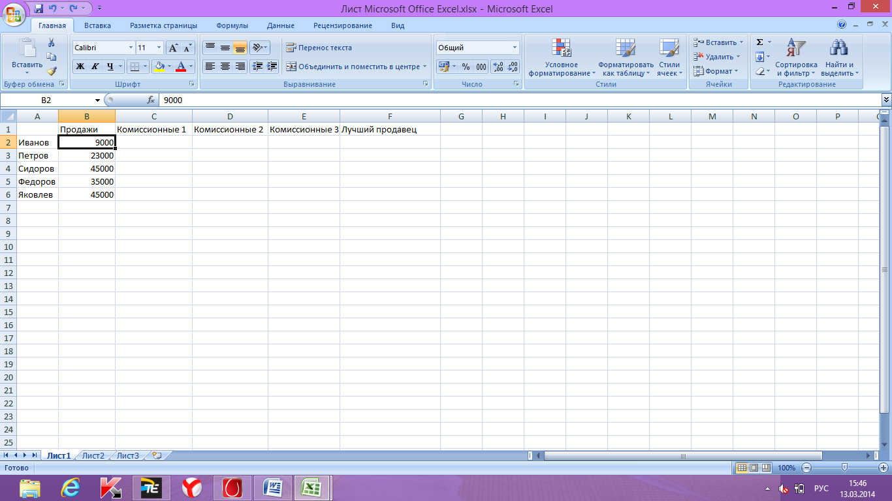892x501 pixels.
Task: Open text orientation options
Action: (x=260, y=48)
